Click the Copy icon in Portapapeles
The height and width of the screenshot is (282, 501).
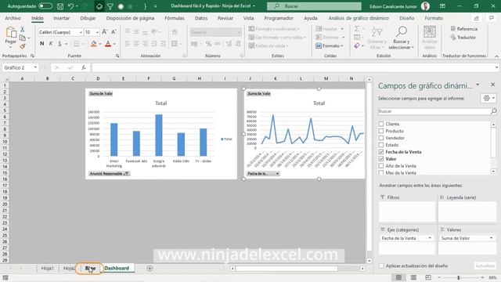pyautogui.click(x=23, y=38)
